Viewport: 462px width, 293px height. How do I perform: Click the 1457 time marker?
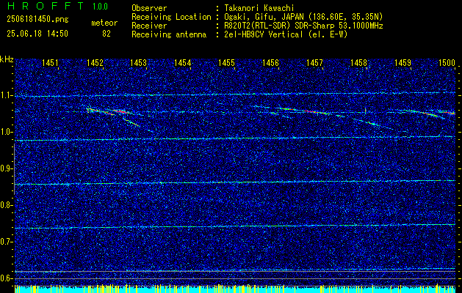tap(314, 62)
